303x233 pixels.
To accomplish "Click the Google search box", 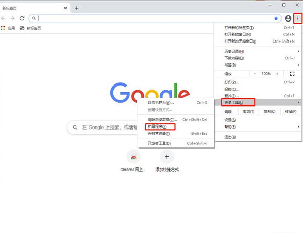I will click(x=102, y=128).
